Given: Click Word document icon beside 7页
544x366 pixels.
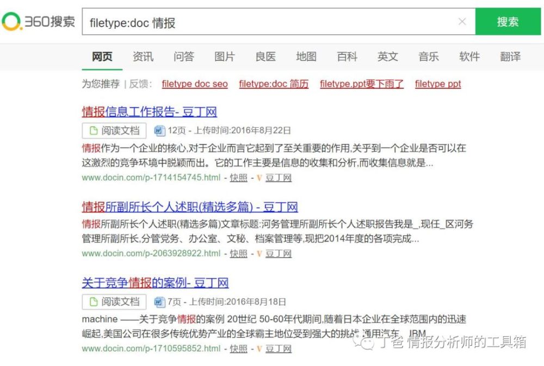Looking at the screenshot, I should [x=159, y=302].
